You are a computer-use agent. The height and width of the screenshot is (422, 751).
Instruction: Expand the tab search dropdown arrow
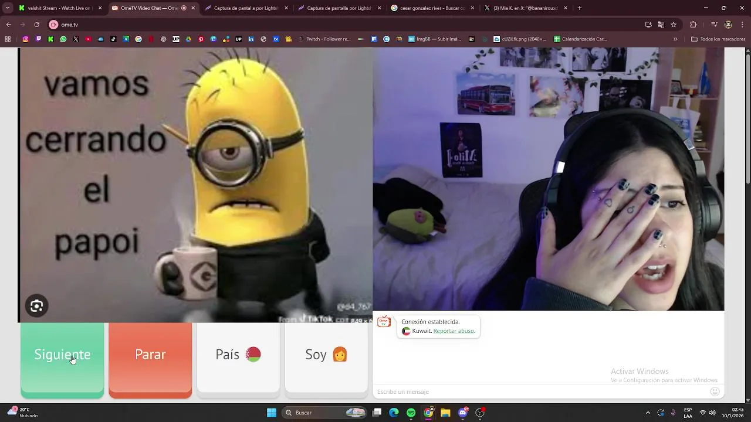8,8
